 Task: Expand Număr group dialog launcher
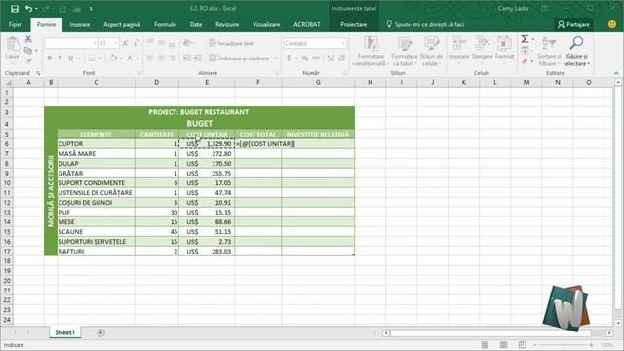click(x=345, y=73)
